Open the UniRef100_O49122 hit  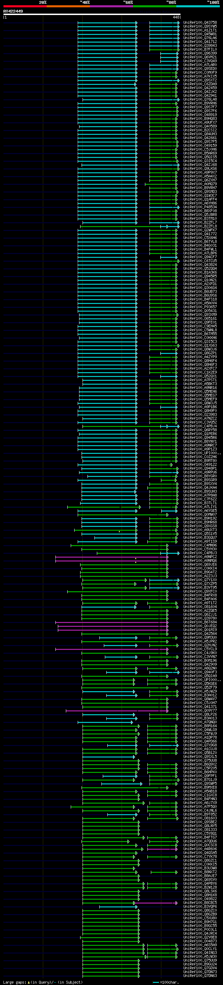click(200, 465)
